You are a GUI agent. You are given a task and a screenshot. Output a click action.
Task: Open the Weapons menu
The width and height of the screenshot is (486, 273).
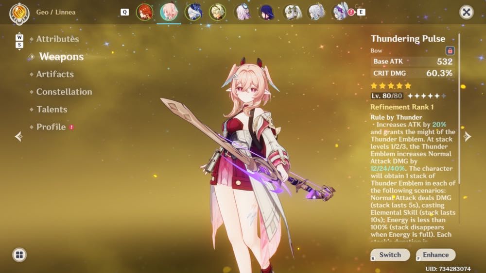coord(61,57)
